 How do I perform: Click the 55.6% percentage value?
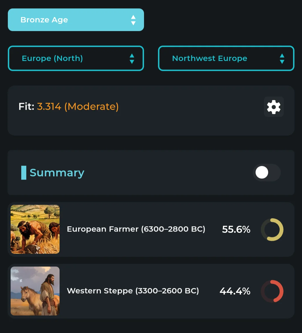(236, 229)
